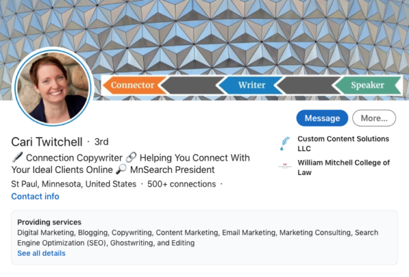Open the More... options dropdown
The height and width of the screenshot is (277, 409).
(374, 118)
